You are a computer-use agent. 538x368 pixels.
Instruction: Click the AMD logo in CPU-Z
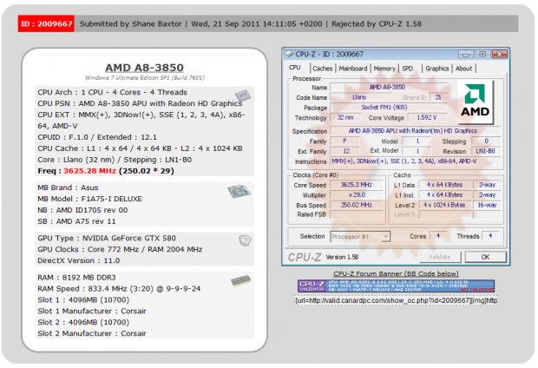(476, 102)
